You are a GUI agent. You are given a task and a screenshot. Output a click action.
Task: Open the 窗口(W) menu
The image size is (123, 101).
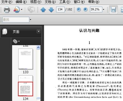tap(79, 2)
